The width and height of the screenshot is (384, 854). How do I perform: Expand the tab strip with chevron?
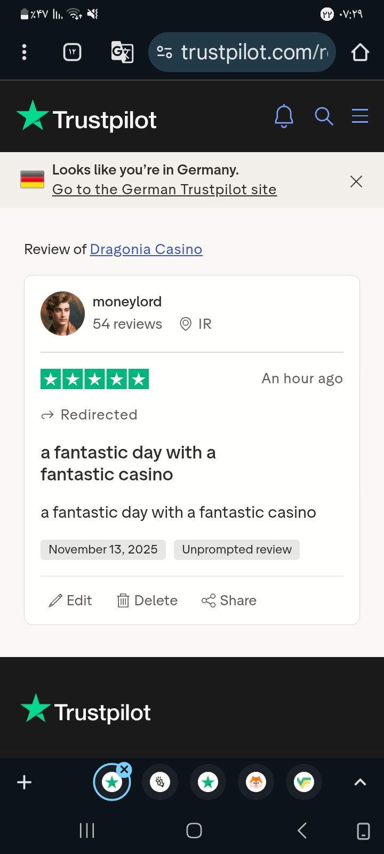(x=361, y=782)
